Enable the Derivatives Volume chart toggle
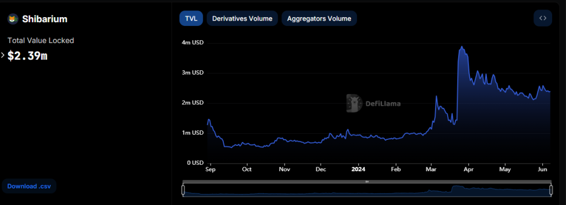The height and width of the screenshot is (205, 566). 242,18
